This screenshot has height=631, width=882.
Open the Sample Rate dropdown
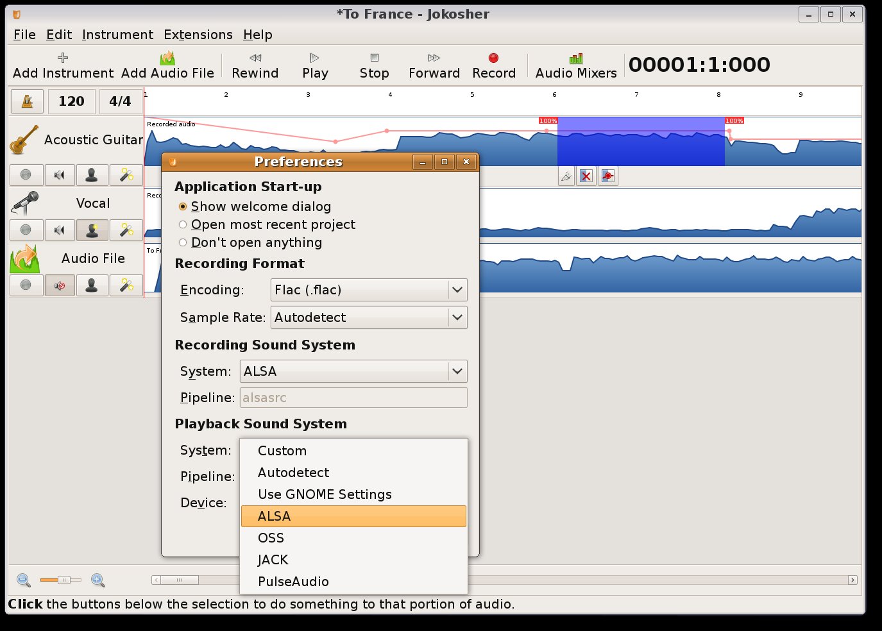coord(369,317)
